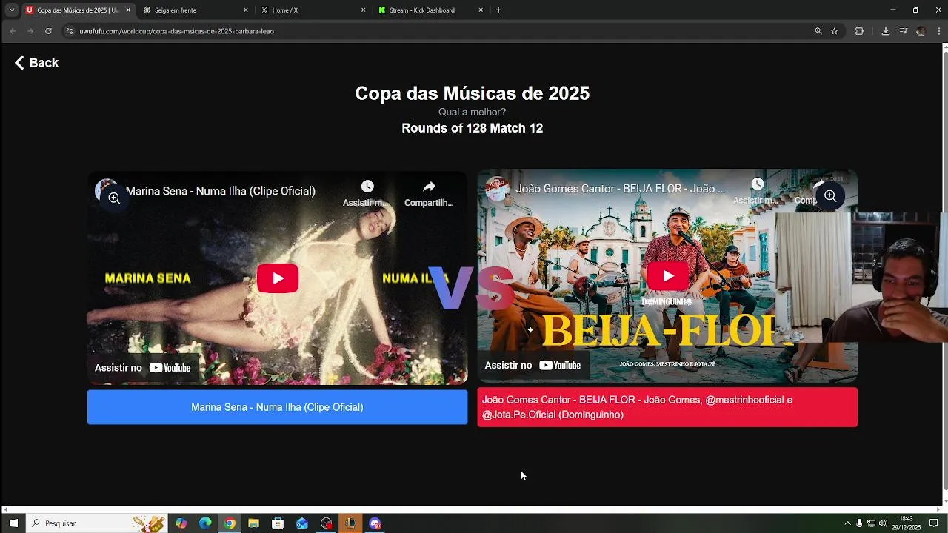Viewport: 948px width, 533px height.
Task: Open a new browser tab
Action: (498, 10)
